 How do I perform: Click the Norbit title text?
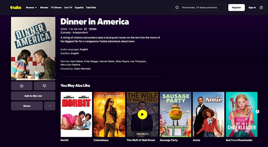pos(64,140)
